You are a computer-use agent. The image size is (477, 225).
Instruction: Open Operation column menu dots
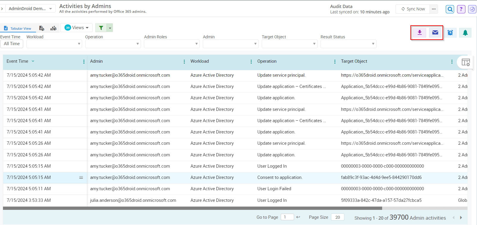point(335,62)
